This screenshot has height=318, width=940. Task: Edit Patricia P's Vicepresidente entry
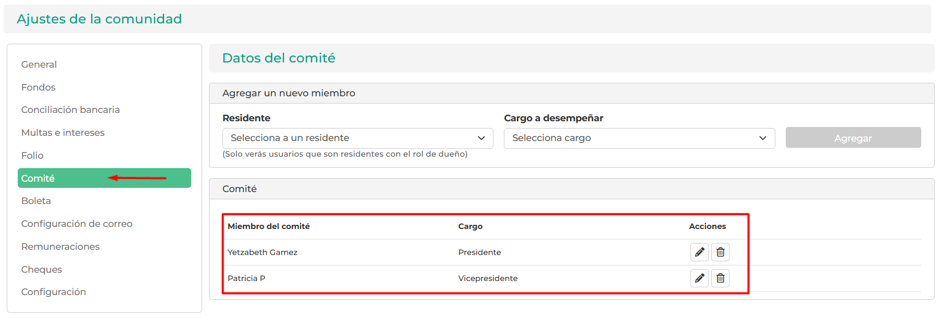(699, 278)
